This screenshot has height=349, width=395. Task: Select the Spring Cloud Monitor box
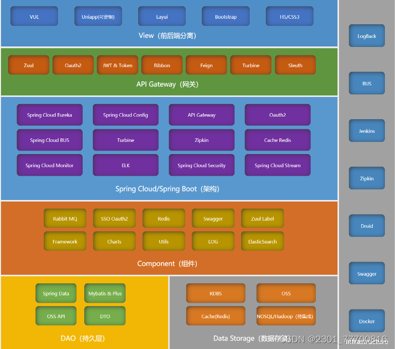pyautogui.click(x=49, y=165)
